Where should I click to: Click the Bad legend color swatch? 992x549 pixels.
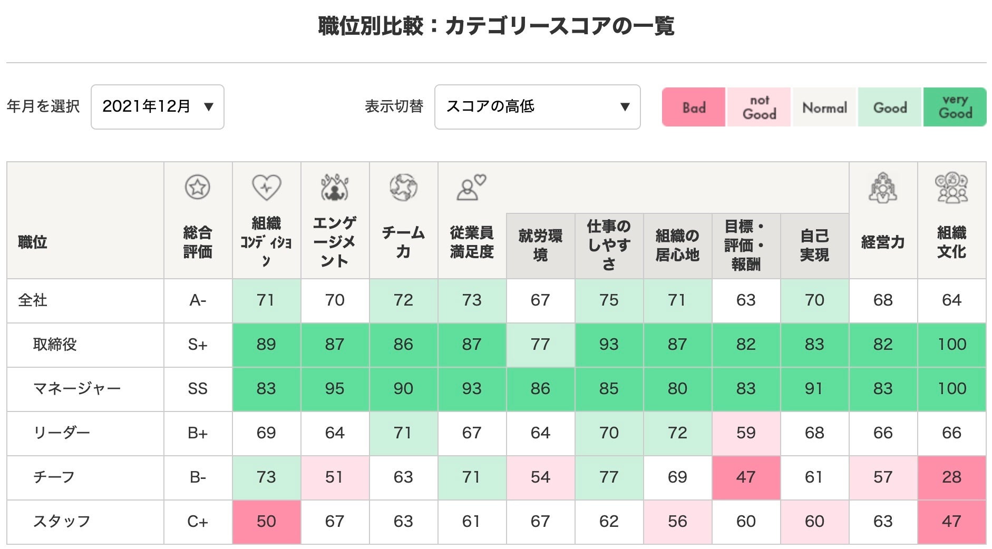694,107
